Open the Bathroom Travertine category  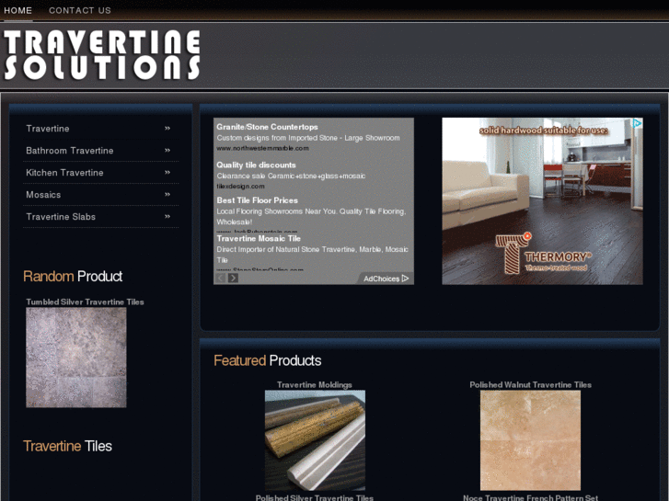(70, 151)
